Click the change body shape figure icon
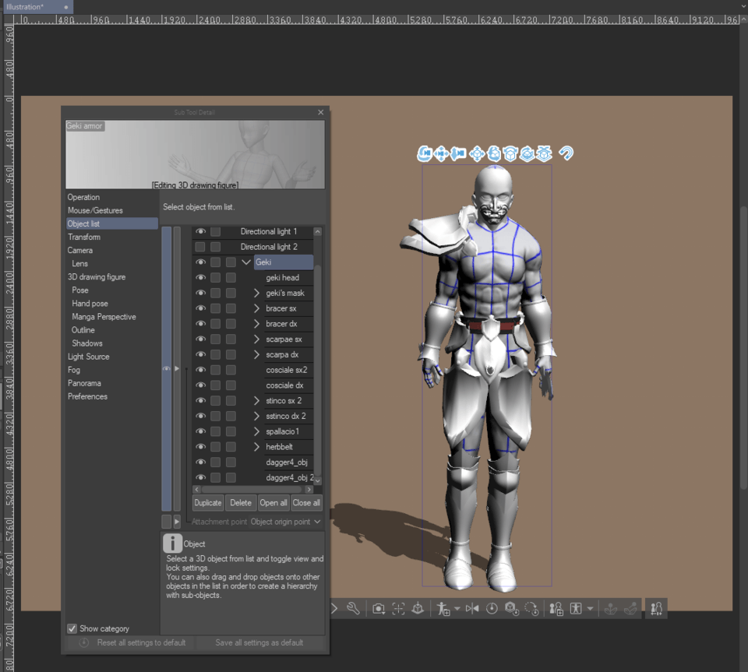The height and width of the screenshot is (672, 748). click(576, 609)
